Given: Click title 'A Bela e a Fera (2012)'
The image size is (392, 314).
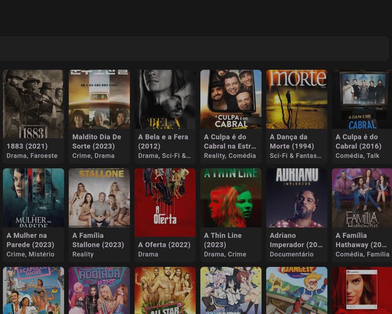Looking at the screenshot, I should 163,142.
